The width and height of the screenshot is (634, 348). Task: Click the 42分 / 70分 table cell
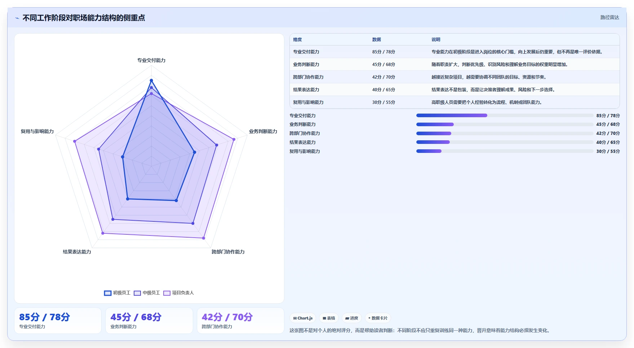pos(383,77)
